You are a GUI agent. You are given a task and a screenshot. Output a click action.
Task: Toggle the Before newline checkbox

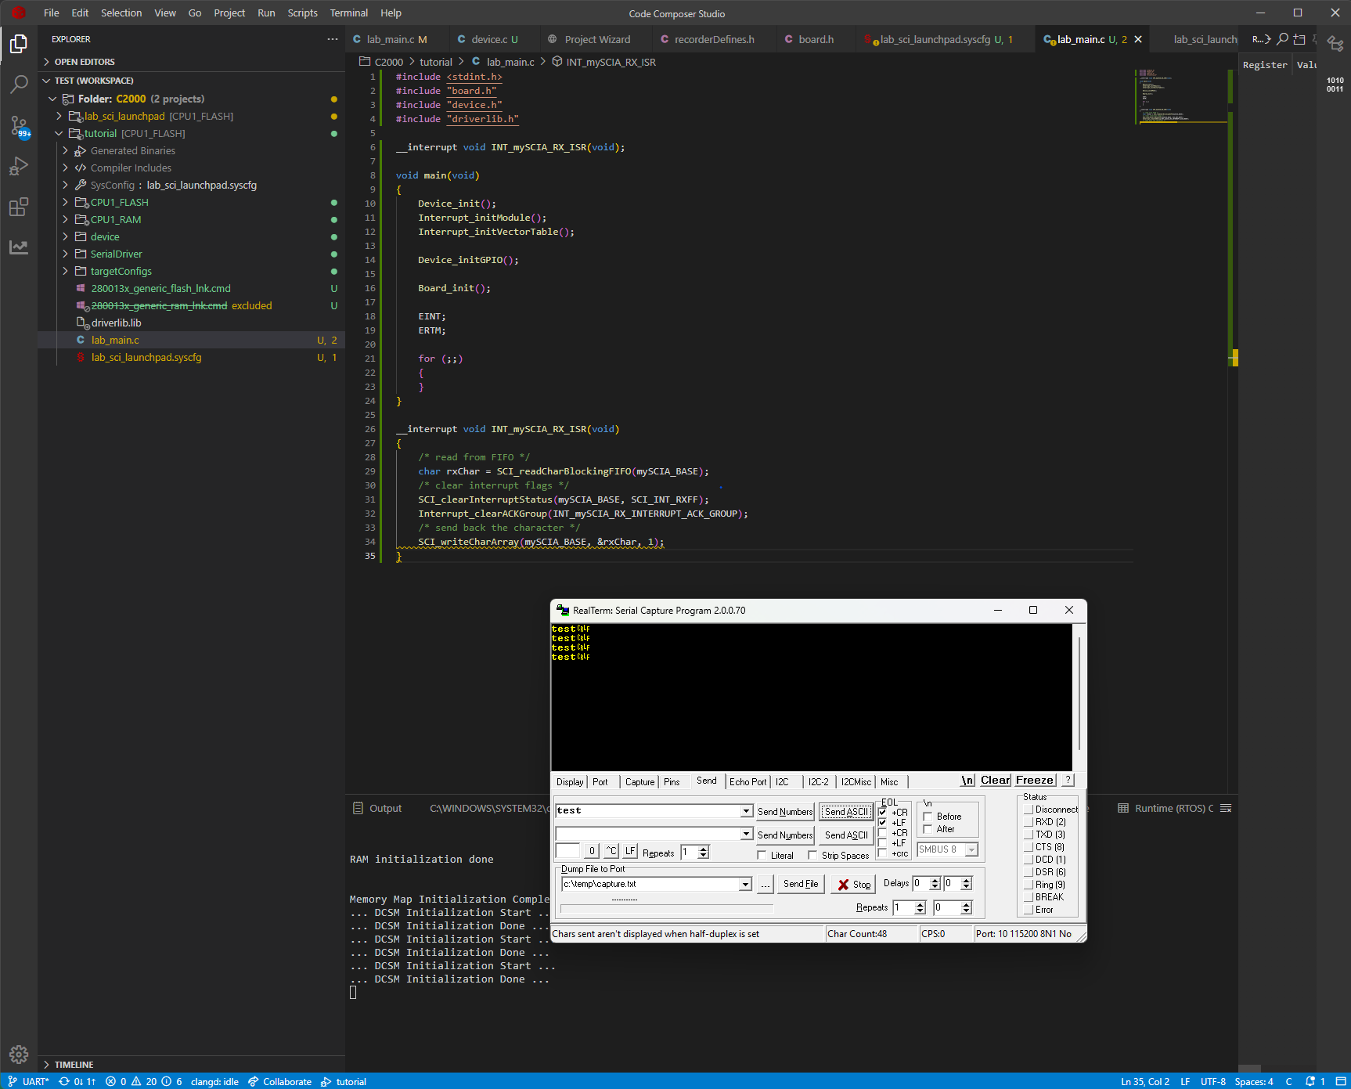[928, 817]
